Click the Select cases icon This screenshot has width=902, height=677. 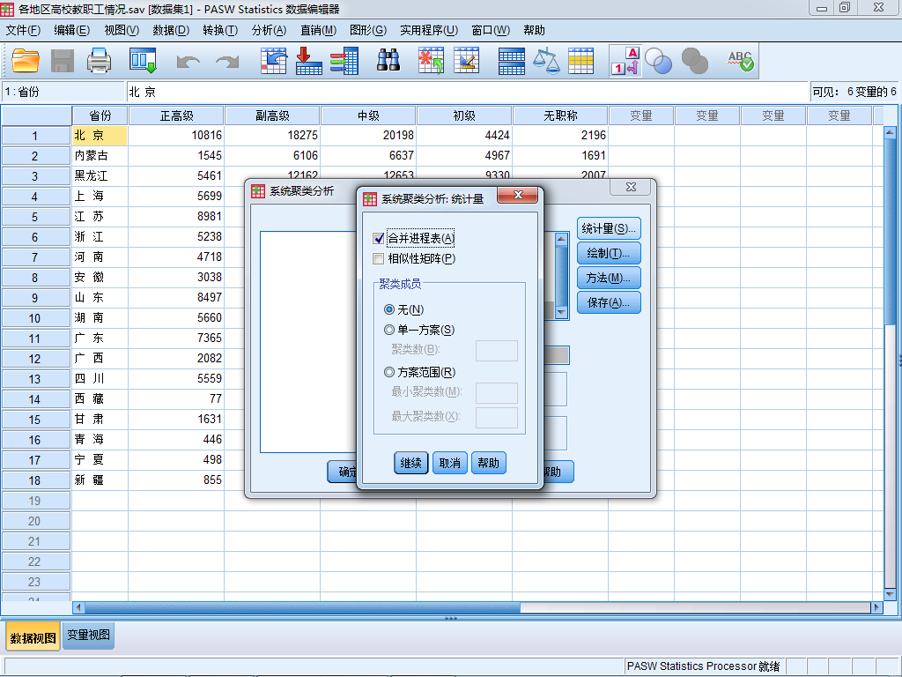coord(581,61)
